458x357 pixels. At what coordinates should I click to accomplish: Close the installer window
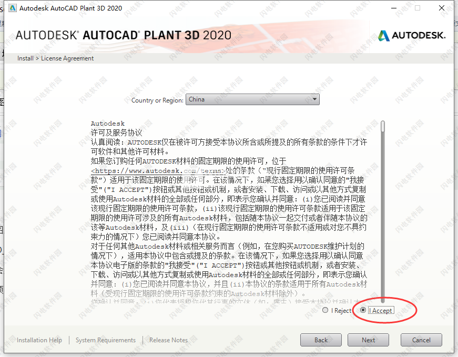coord(442,8)
